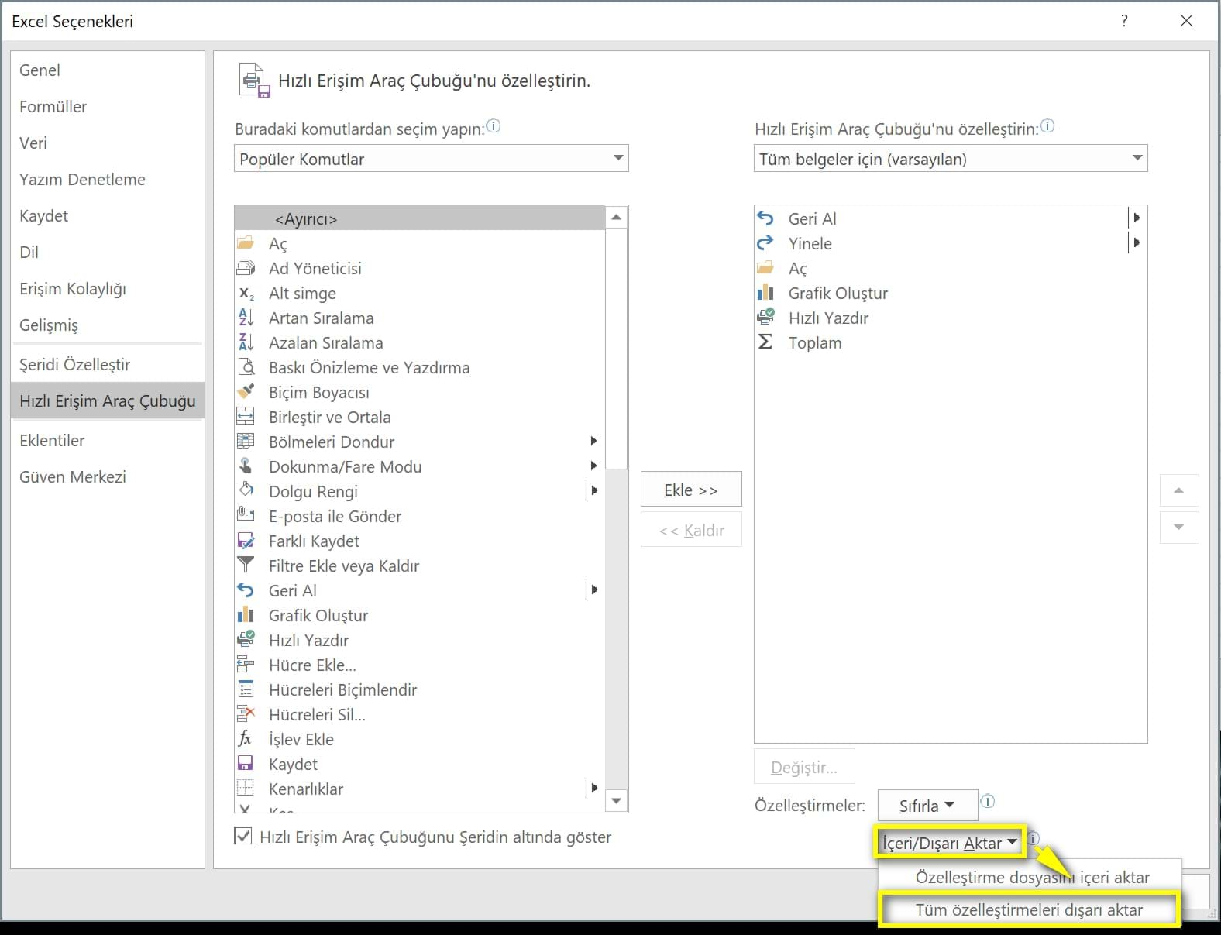Select Yinele redo icon in right list
This screenshot has width=1221, height=935.
coord(765,243)
